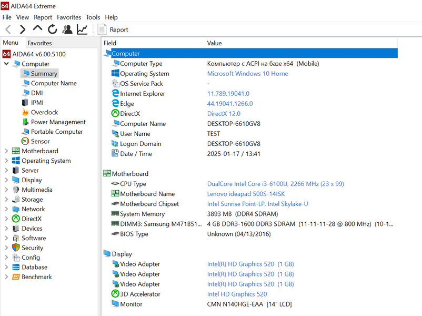The height and width of the screenshot is (316, 422).
Task: Click the Back navigation arrow
Action: [8, 29]
